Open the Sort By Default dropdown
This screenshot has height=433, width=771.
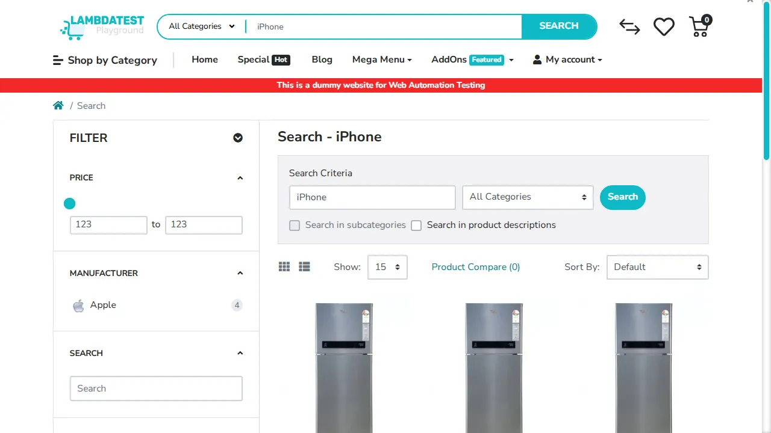coord(657,267)
